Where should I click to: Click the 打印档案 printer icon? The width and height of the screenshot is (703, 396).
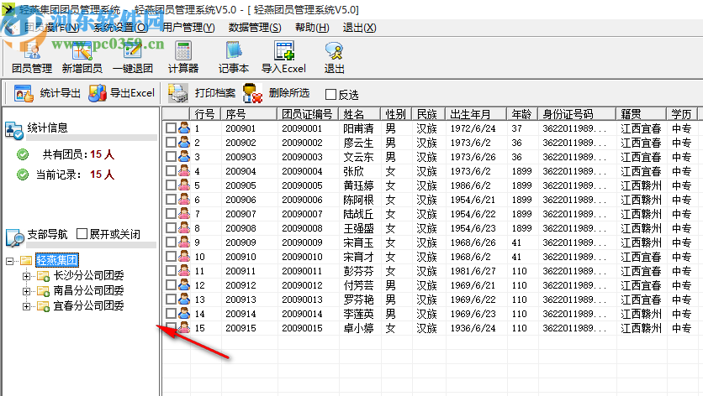[178, 93]
